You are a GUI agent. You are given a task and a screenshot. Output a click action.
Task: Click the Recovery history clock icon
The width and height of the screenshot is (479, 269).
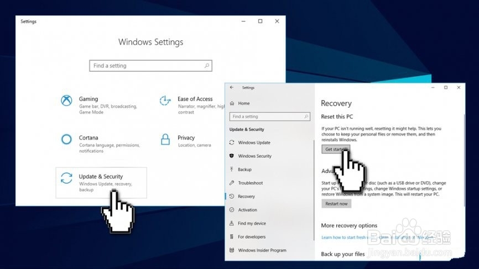(x=232, y=196)
